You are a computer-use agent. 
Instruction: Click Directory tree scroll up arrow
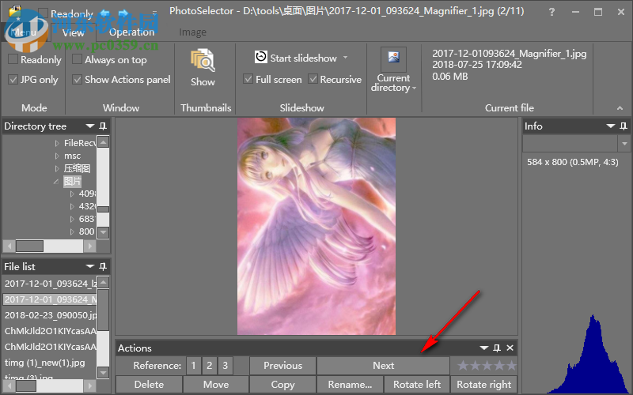[104, 142]
